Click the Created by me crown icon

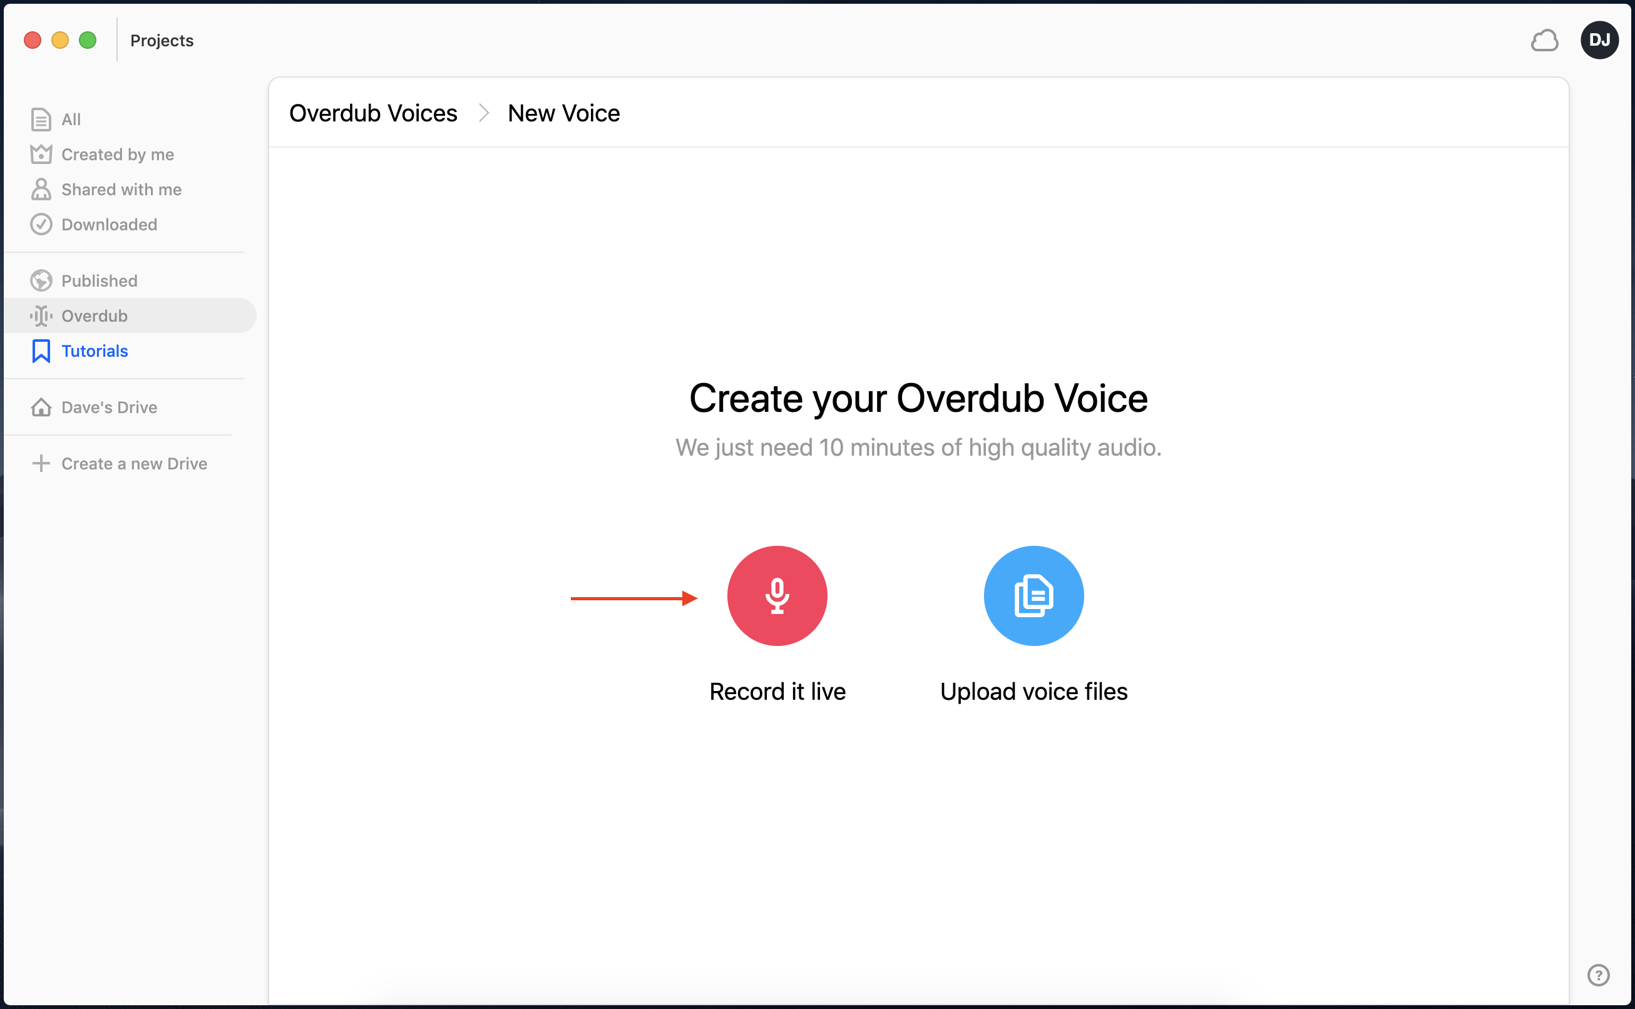tap(41, 154)
